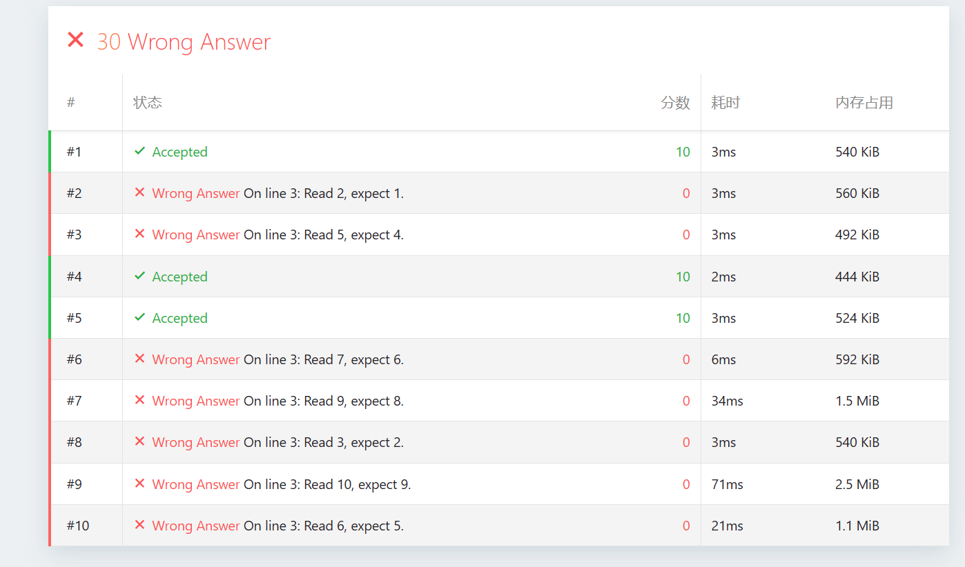Click the red cross icon in row #6

tap(139, 359)
